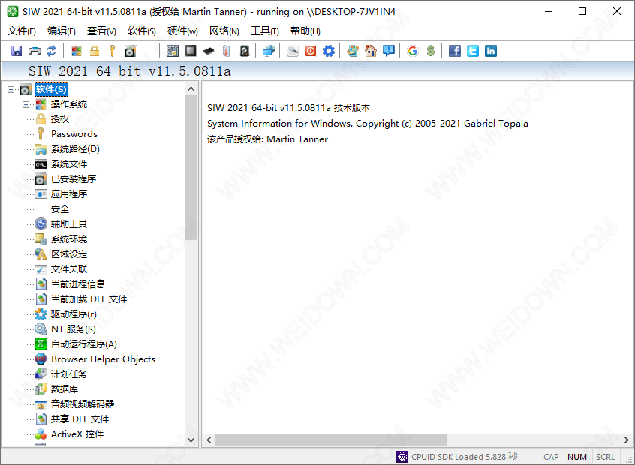
Task: Click the blue gear options icon
Action: click(329, 51)
